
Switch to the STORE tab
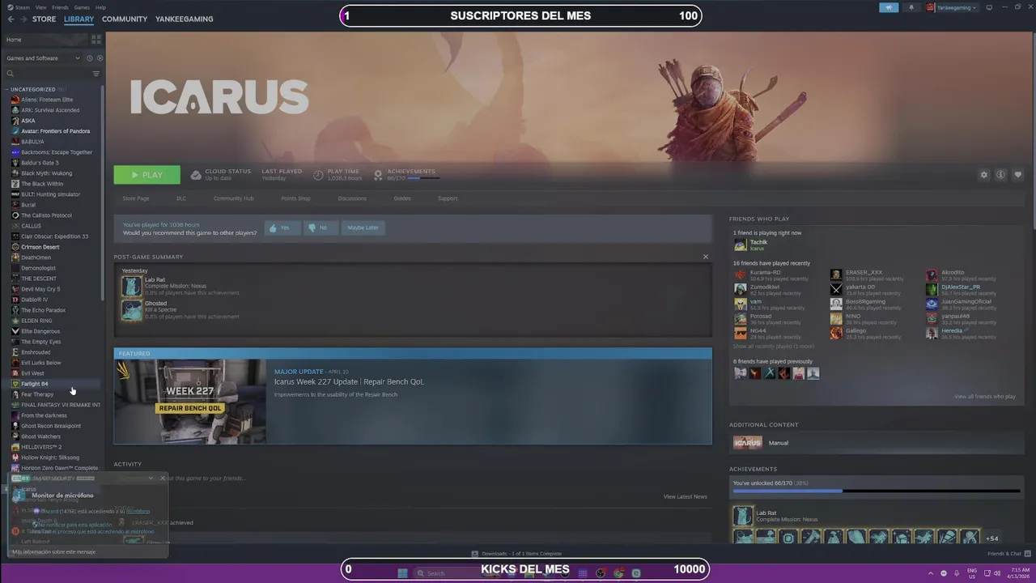pyautogui.click(x=44, y=19)
